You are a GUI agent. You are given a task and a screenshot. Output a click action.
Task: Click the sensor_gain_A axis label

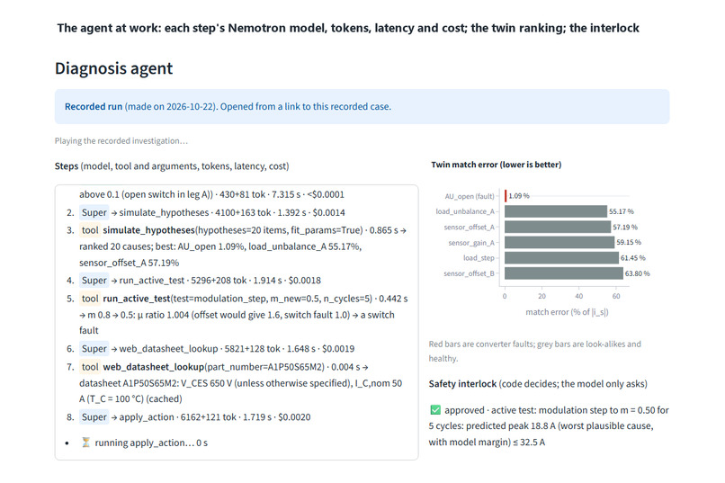[471, 243]
